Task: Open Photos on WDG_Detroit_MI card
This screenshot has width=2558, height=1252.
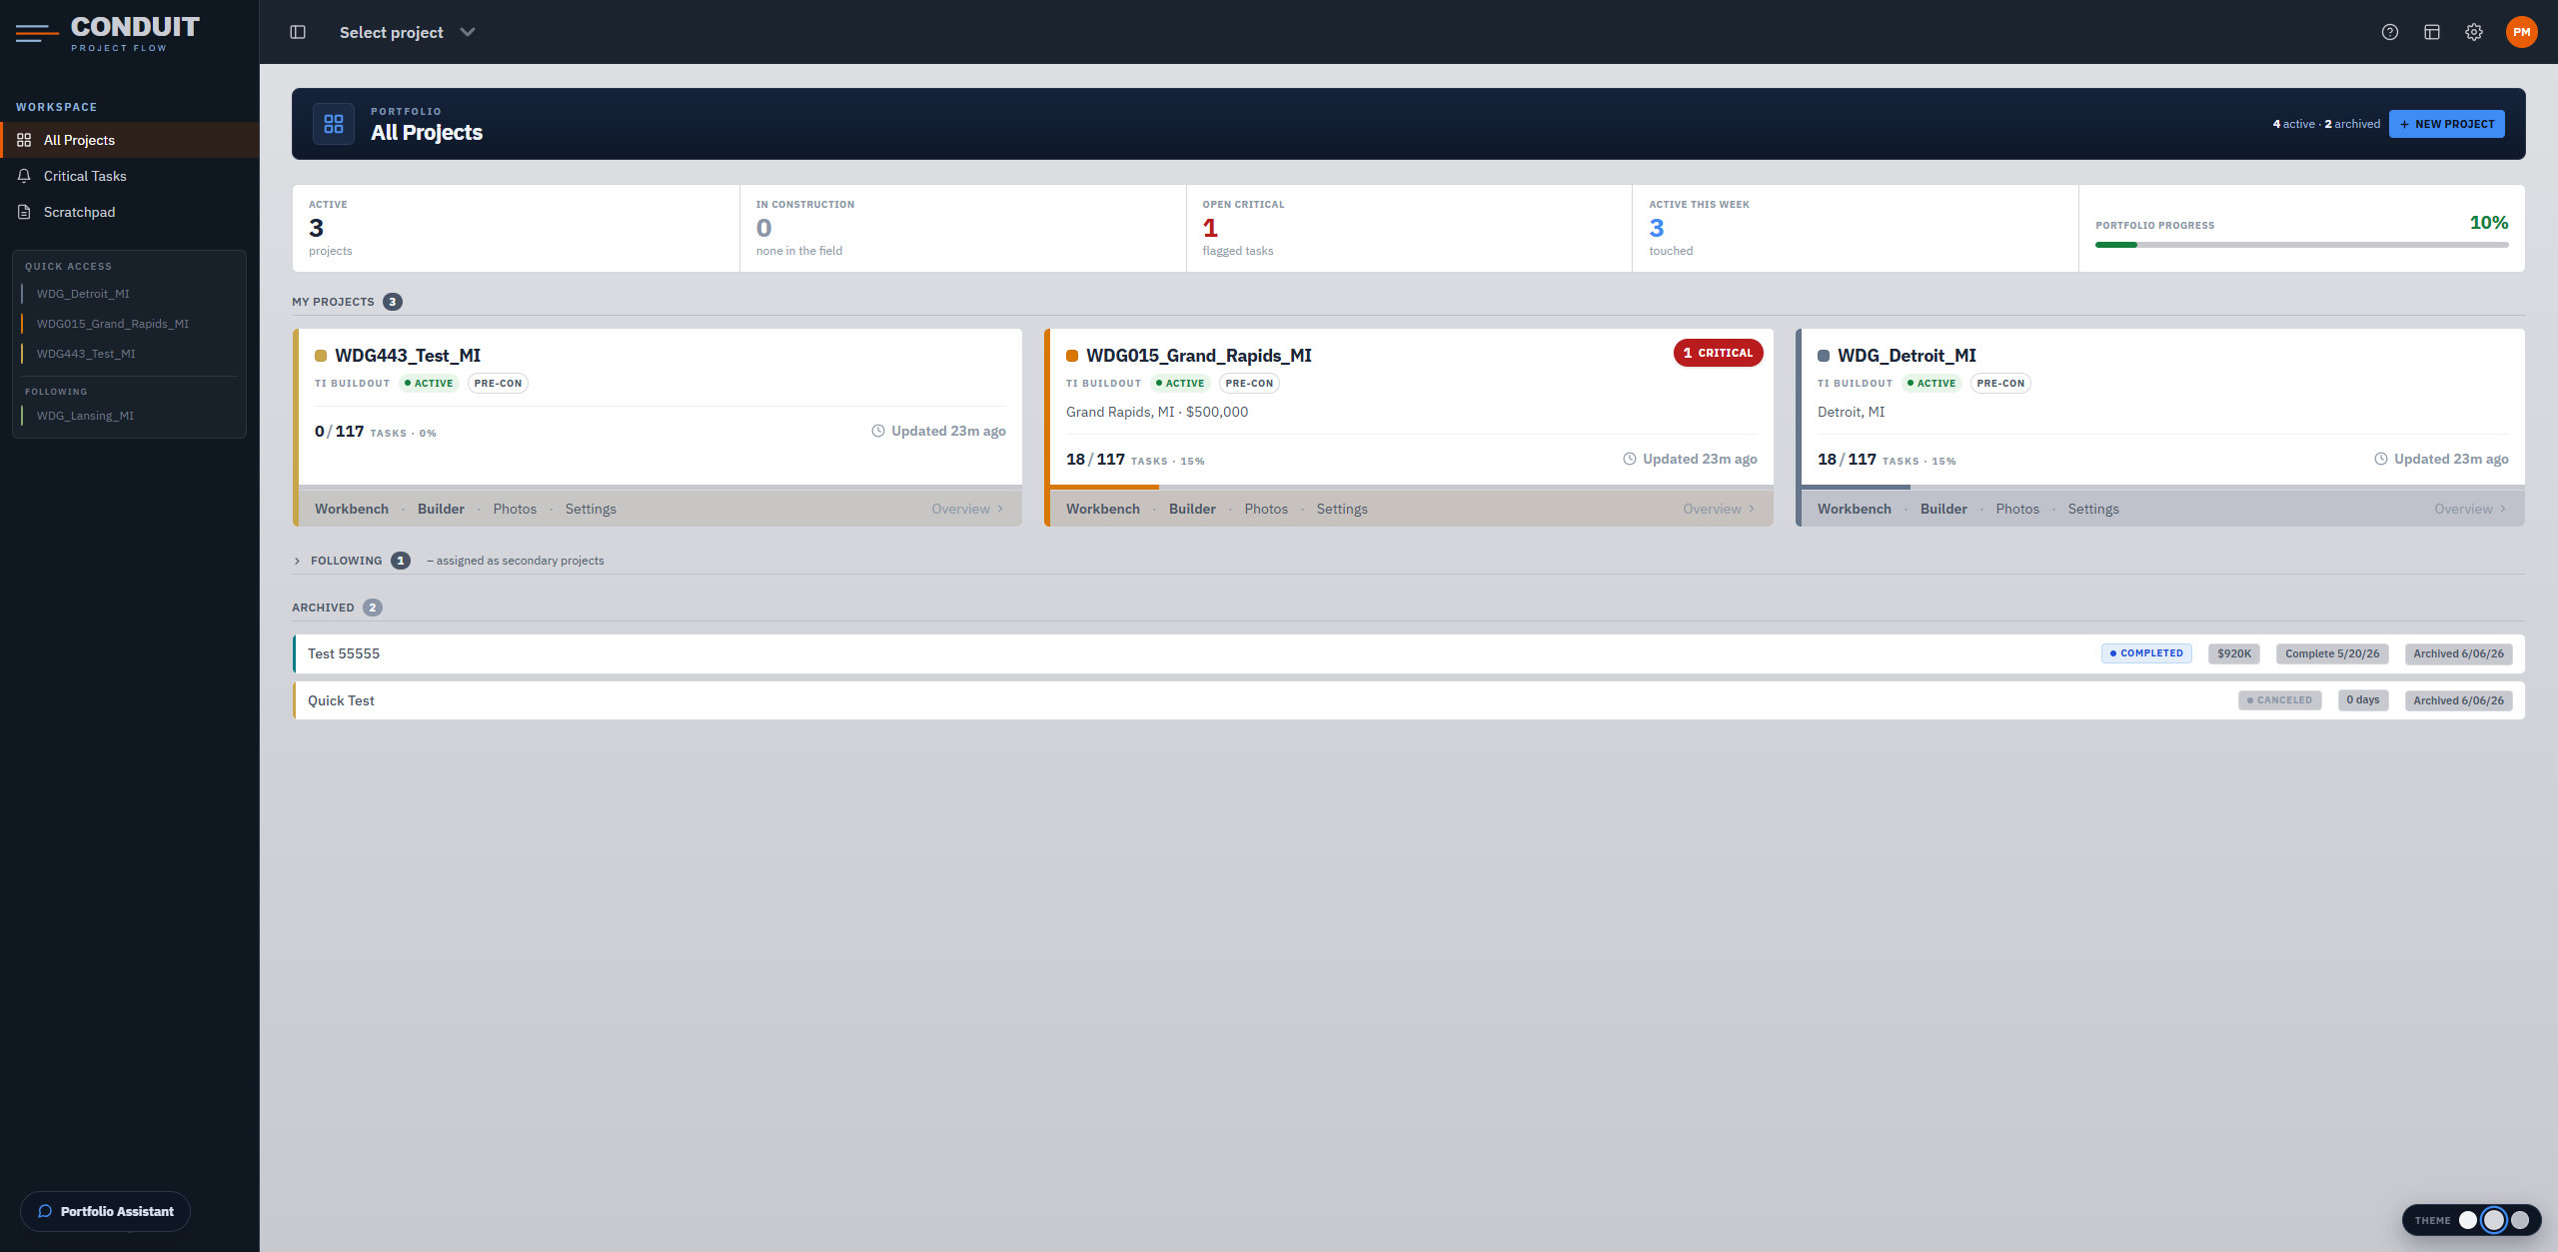Action: pos(2017,509)
